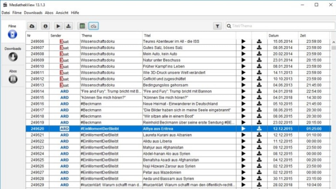This screenshot has width=336, height=189.
Task: Click the Titel/Thema search field
Action: click(x=281, y=26)
